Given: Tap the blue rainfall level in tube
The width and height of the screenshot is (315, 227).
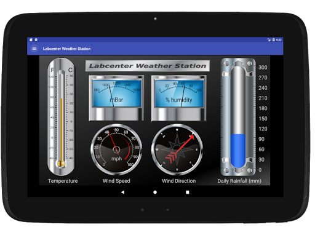Looking at the screenshot, I should tap(238, 150).
